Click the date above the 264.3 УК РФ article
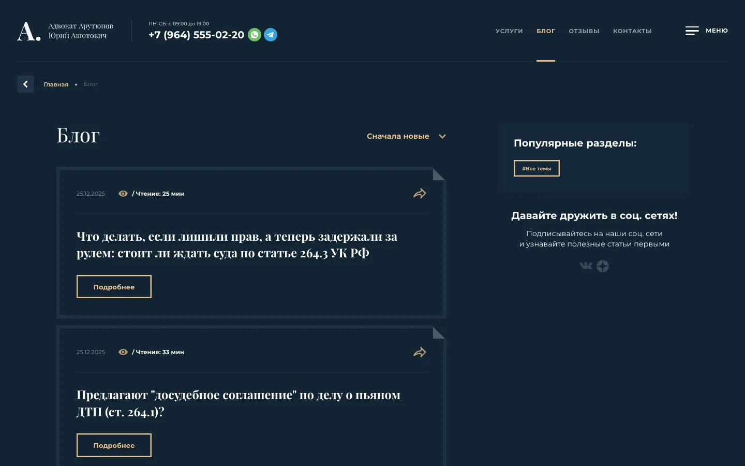This screenshot has height=466, width=745. pos(91,194)
